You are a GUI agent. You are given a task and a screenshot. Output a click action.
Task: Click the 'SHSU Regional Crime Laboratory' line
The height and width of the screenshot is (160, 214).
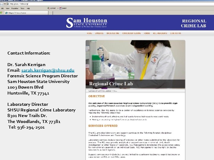(41, 110)
